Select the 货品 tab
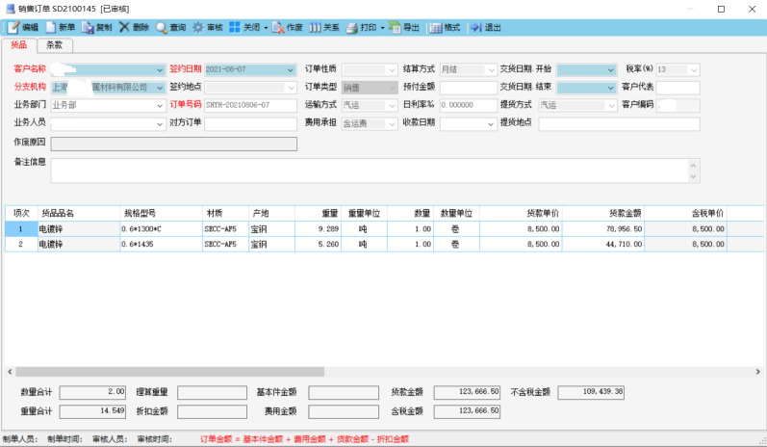Image resolution: width=767 pixels, height=447 pixels. 18,45
